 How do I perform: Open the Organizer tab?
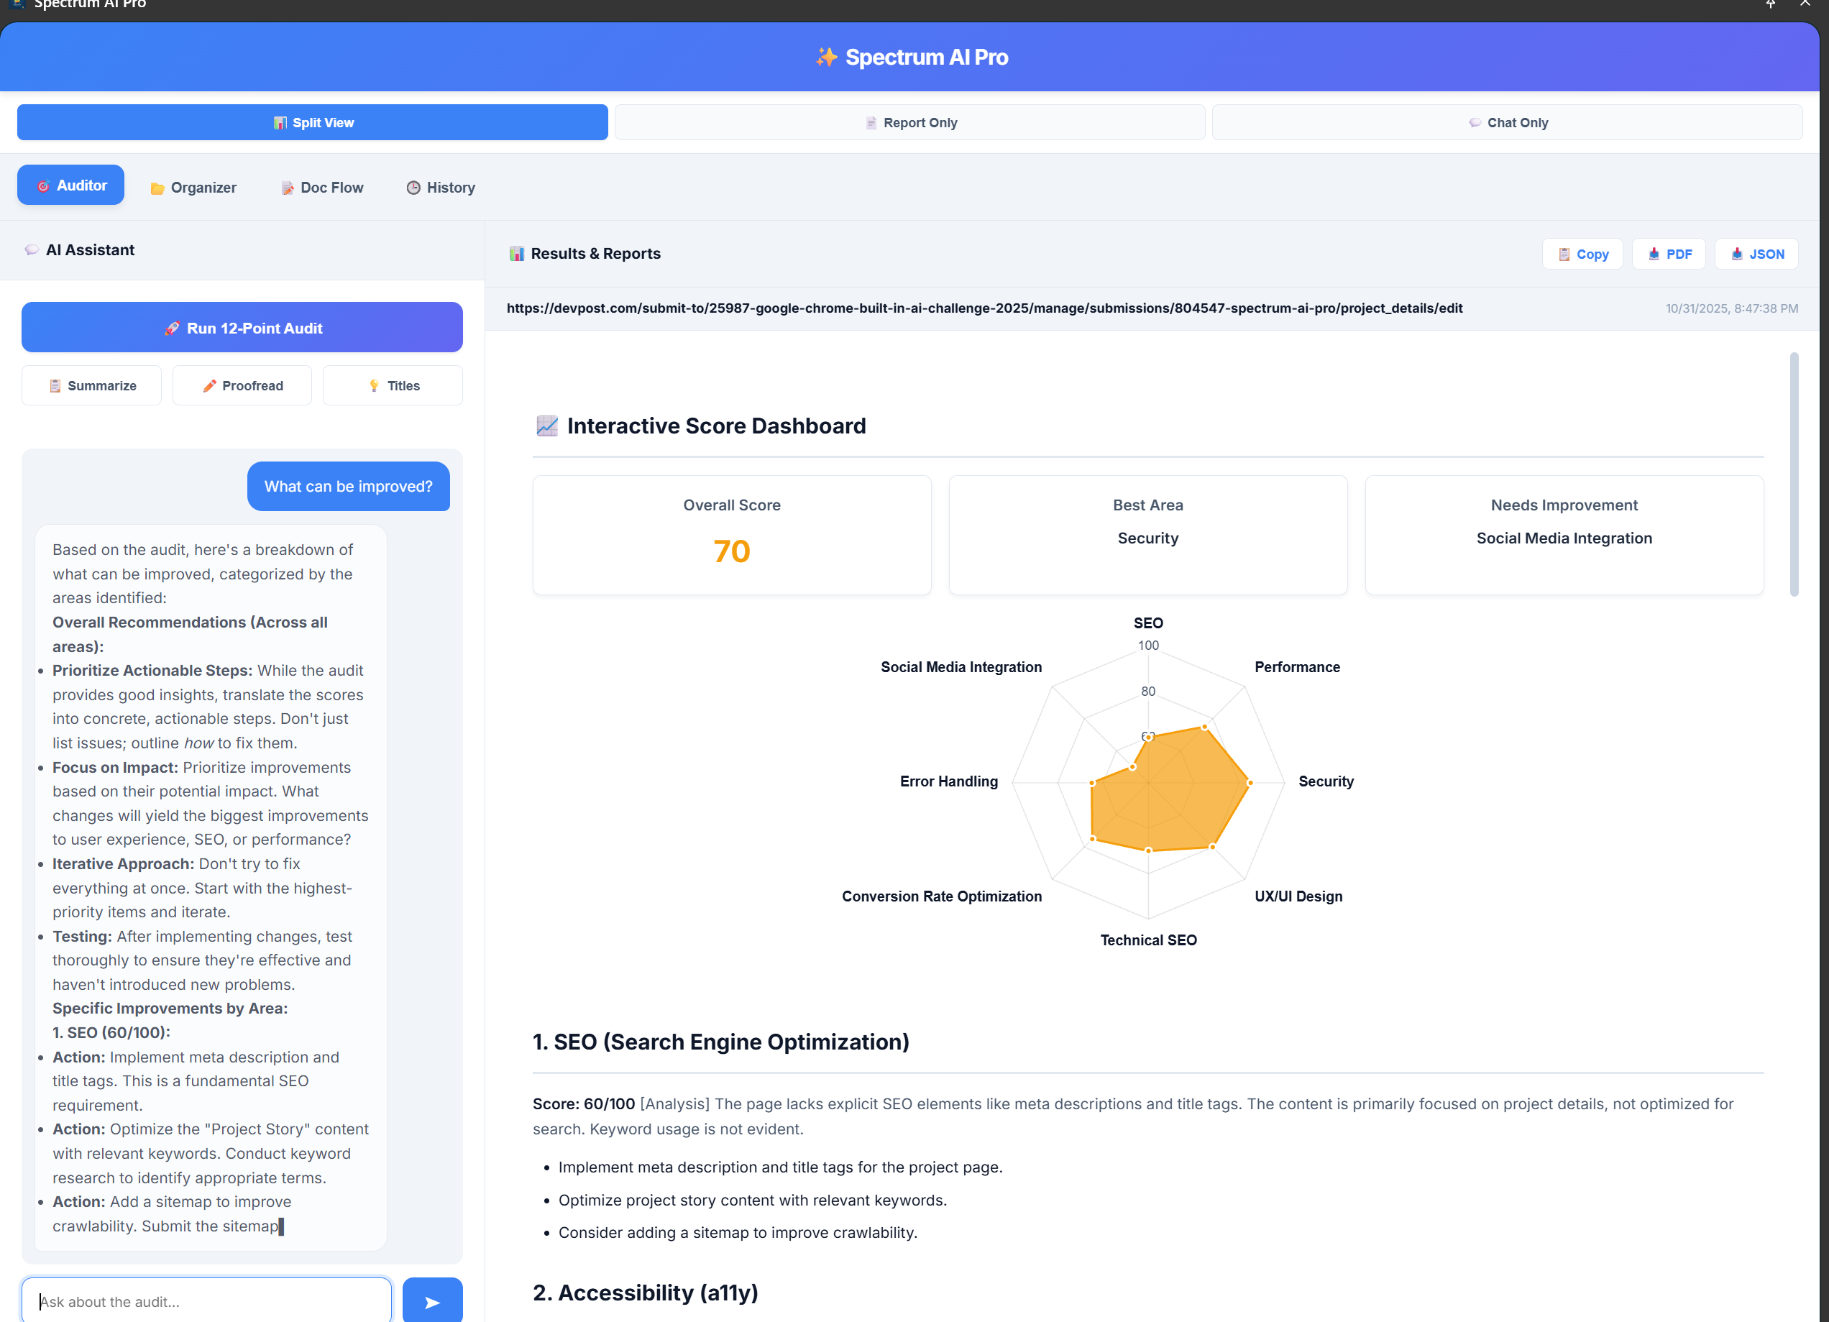[x=193, y=187]
